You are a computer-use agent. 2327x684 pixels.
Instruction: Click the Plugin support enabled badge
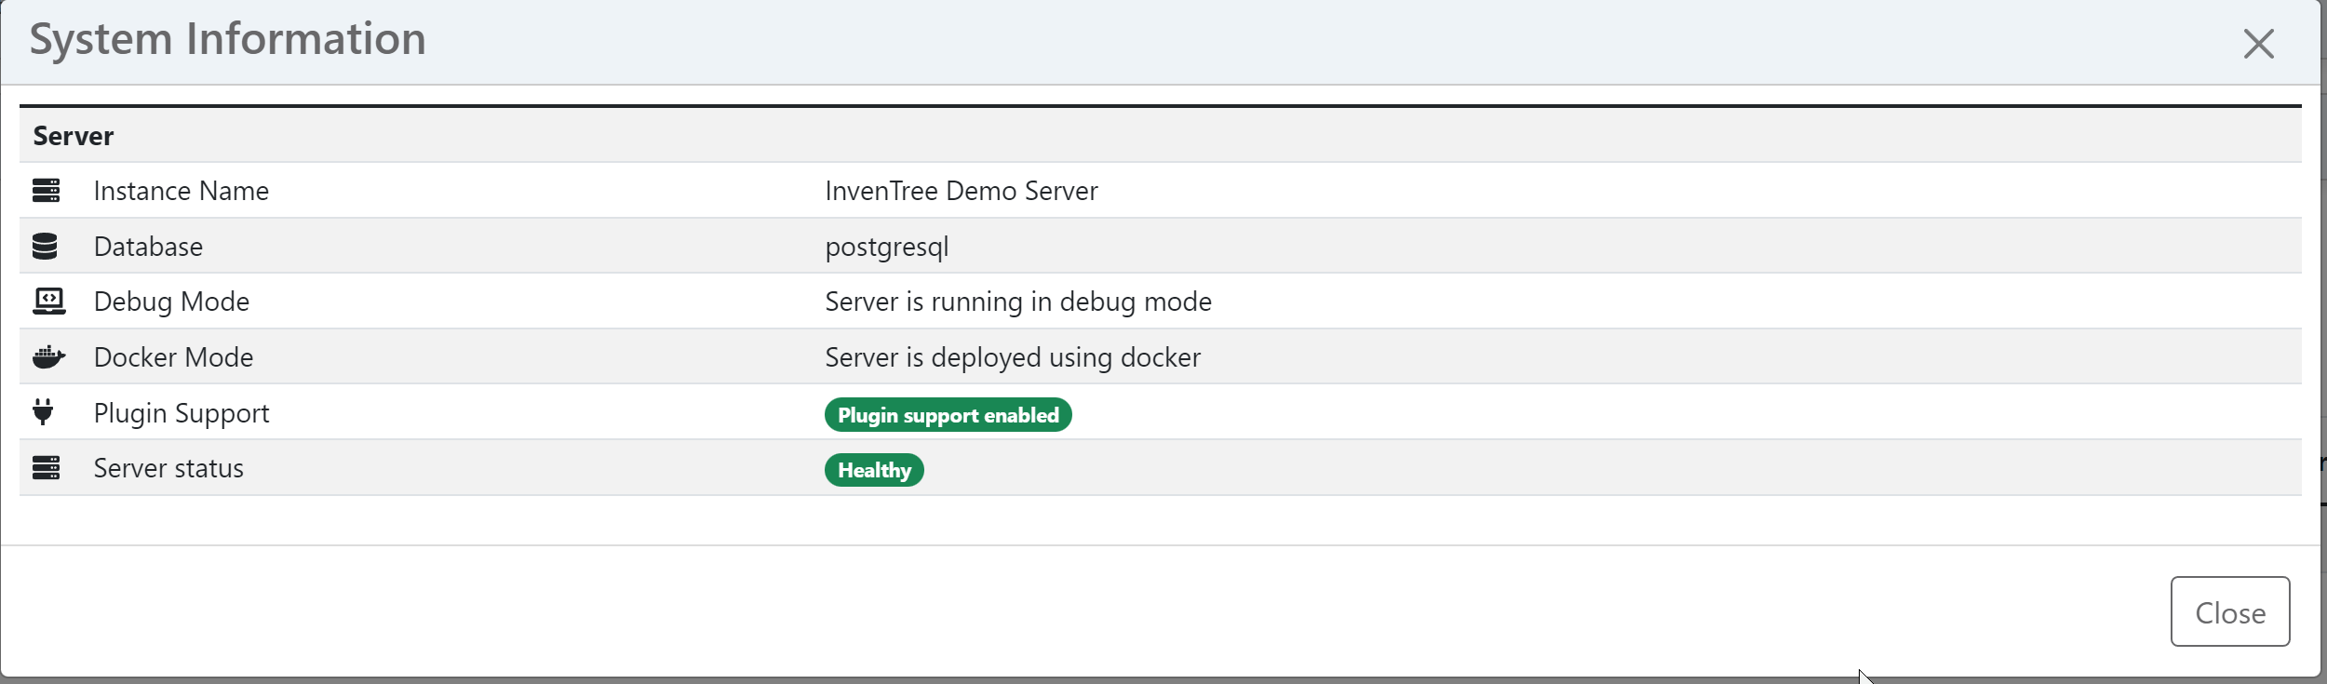tap(948, 415)
